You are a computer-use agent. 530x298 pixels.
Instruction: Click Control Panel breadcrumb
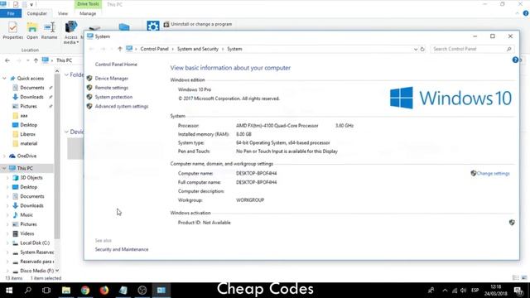coord(155,49)
